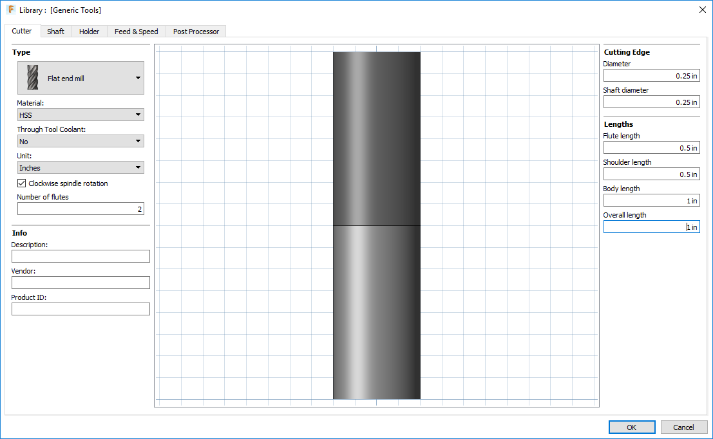Switch to the Shaft tab
713x439 pixels.
[x=55, y=32]
